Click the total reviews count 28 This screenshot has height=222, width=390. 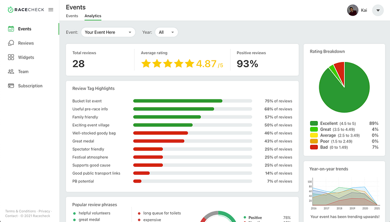coord(78,64)
